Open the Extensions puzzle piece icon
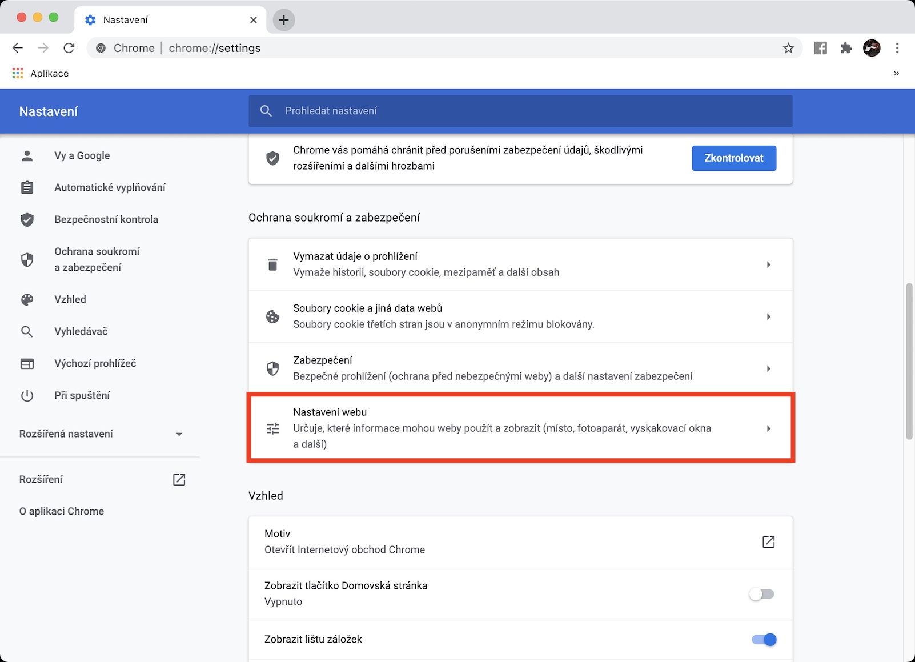This screenshot has width=915, height=662. pyautogui.click(x=846, y=49)
